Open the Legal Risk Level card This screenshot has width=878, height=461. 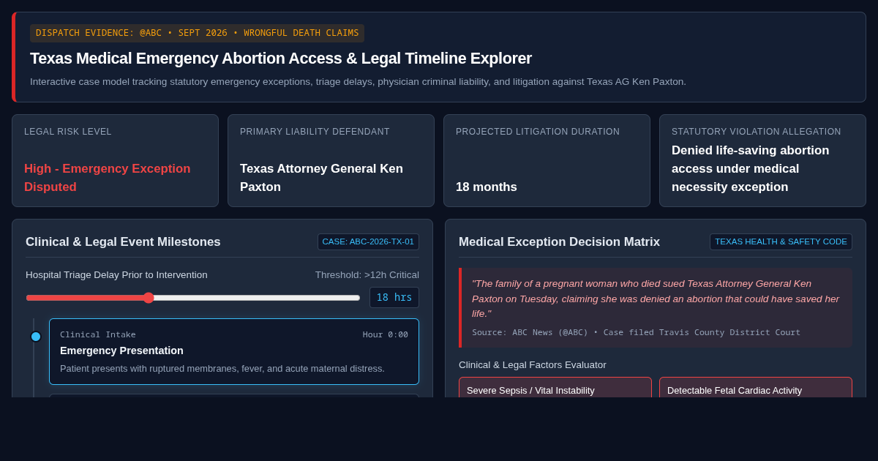(x=115, y=160)
